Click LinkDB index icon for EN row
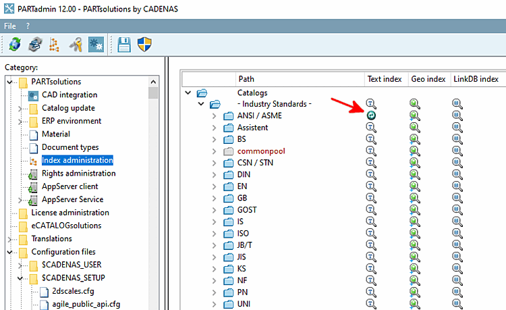Screen dimensions: 506x310 pyautogui.click(x=457, y=186)
